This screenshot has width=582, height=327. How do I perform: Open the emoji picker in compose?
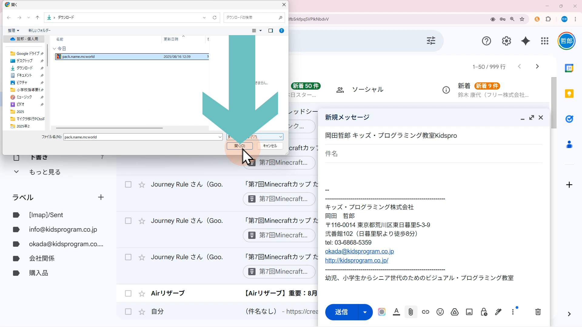440,312
